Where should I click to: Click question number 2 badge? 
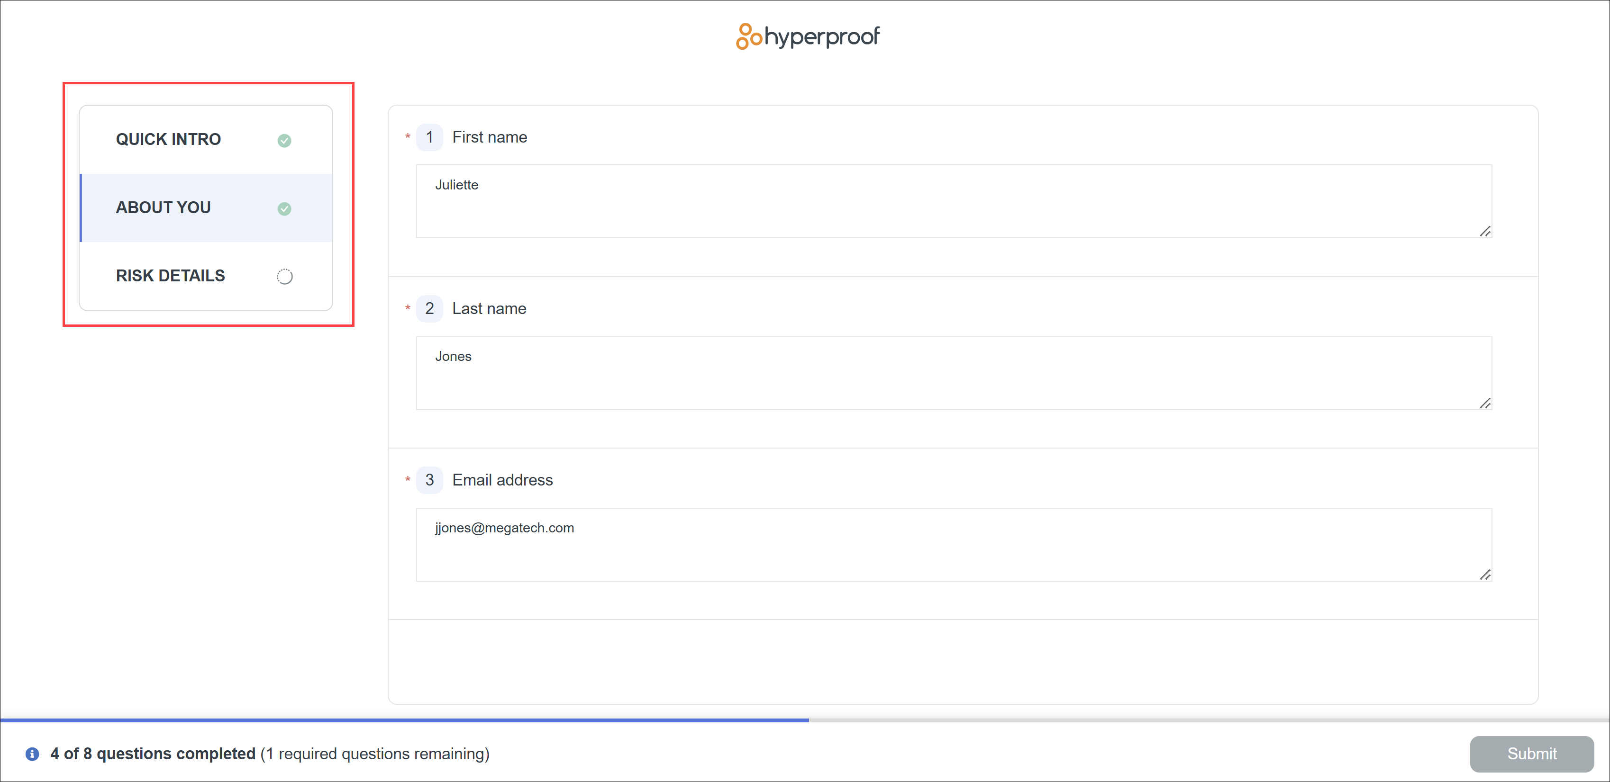coord(429,308)
